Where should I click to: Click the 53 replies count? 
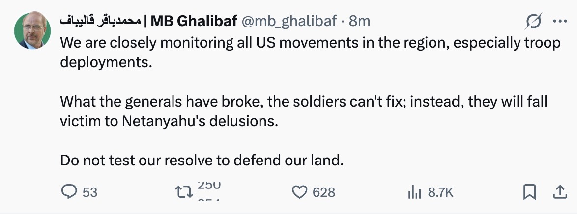coord(89,192)
